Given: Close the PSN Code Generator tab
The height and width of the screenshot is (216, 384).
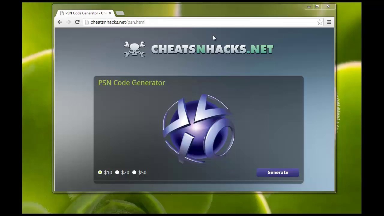Looking at the screenshot, I should pos(110,13).
